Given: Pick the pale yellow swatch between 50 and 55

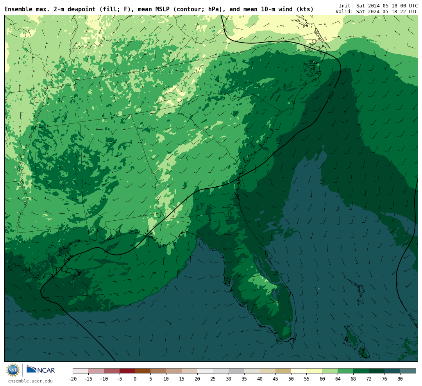Looking at the screenshot, I should [x=299, y=371].
